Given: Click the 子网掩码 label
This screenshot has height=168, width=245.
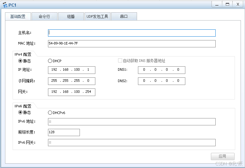Looking at the screenshot, I should 27,81.
